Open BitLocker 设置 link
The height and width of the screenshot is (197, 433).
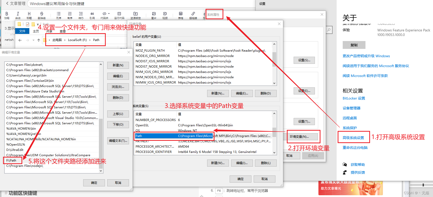[x=354, y=98]
